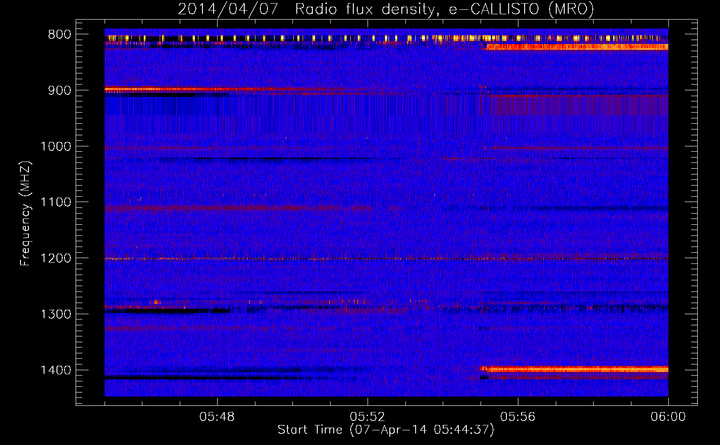Select the 1100 frequency axis label

(x=56, y=202)
